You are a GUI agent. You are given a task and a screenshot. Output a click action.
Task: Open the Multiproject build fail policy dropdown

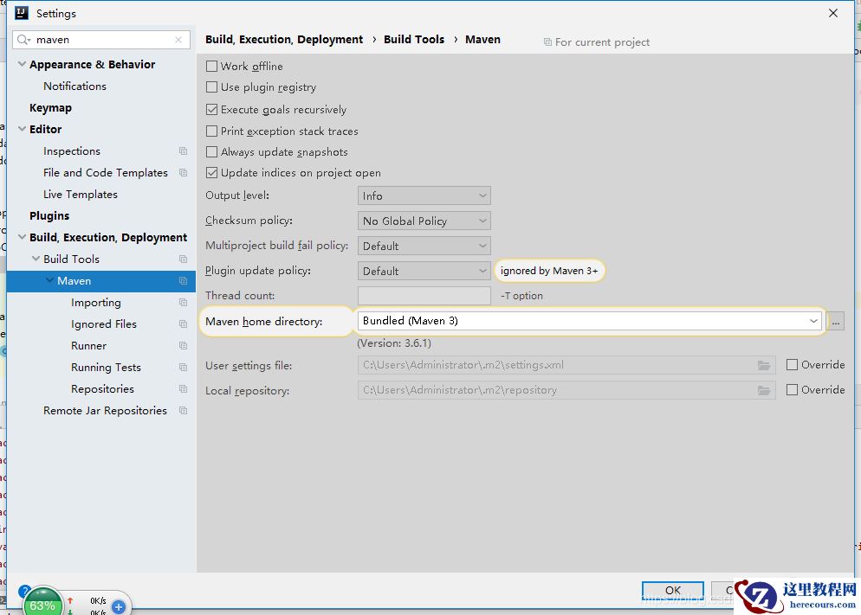(x=424, y=247)
